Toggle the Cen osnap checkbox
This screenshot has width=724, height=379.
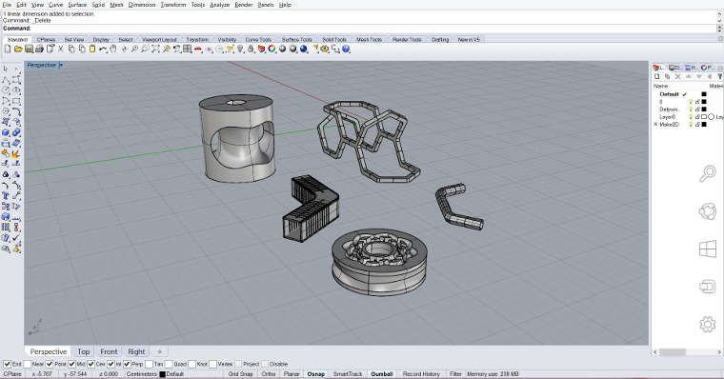click(x=90, y=364)
